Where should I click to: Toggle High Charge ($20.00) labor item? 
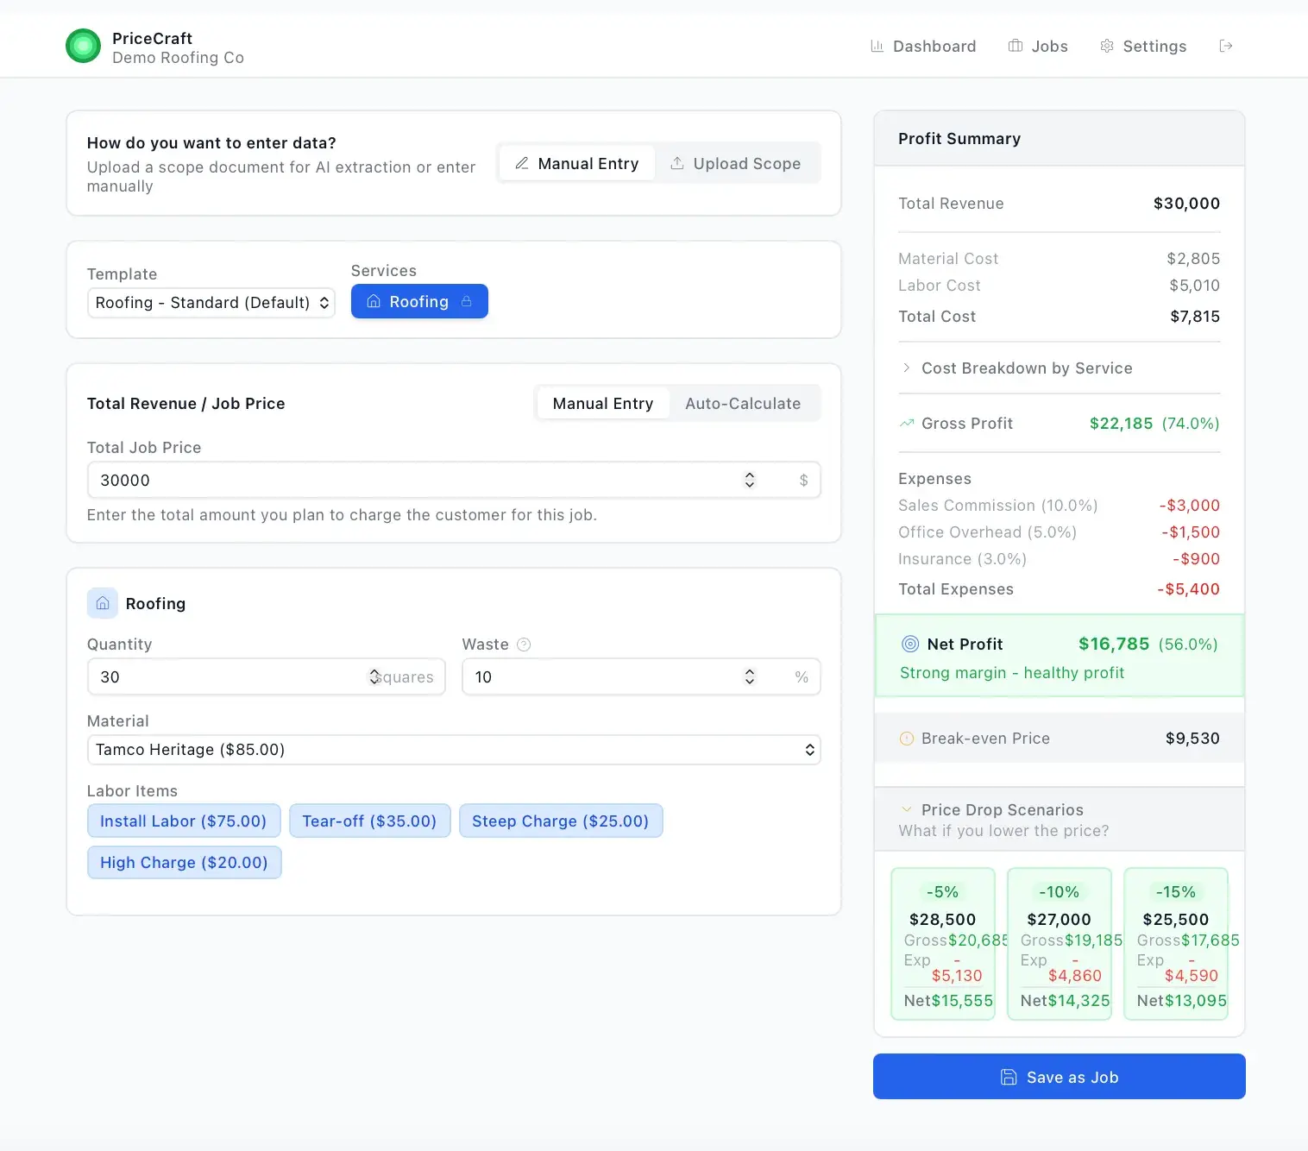click(185, 862)
